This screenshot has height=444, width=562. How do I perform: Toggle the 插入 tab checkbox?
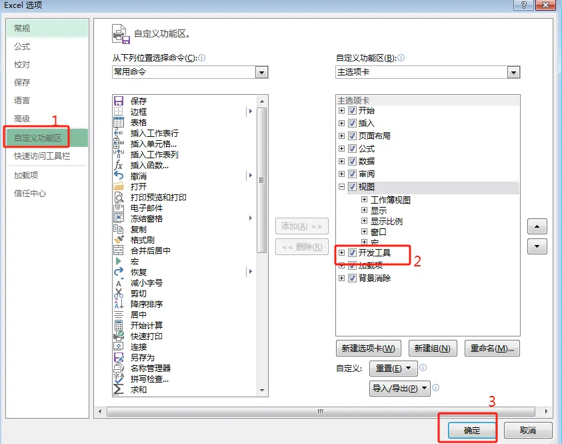coord(352,123)
